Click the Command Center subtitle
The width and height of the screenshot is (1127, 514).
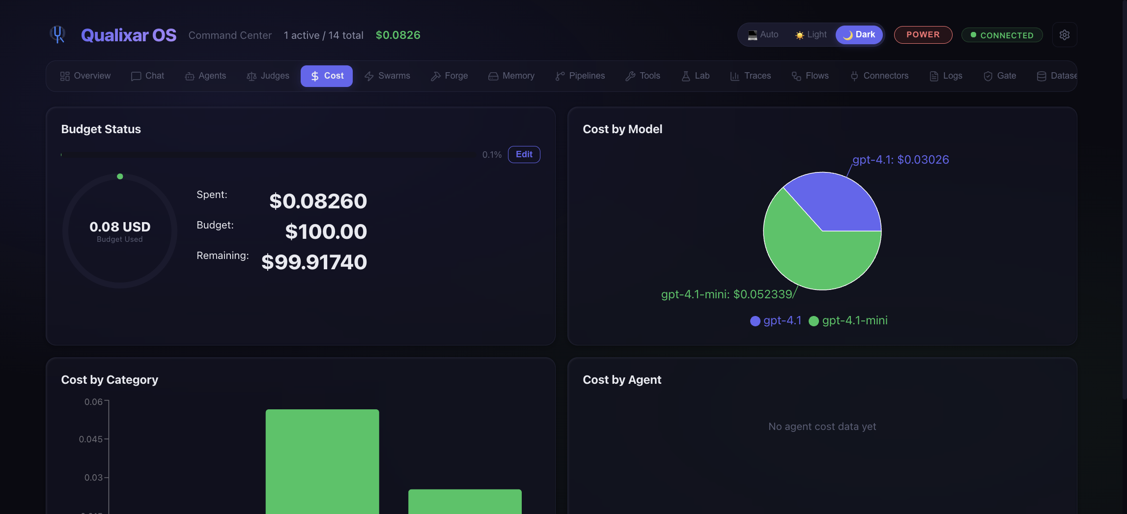(230, 35)
